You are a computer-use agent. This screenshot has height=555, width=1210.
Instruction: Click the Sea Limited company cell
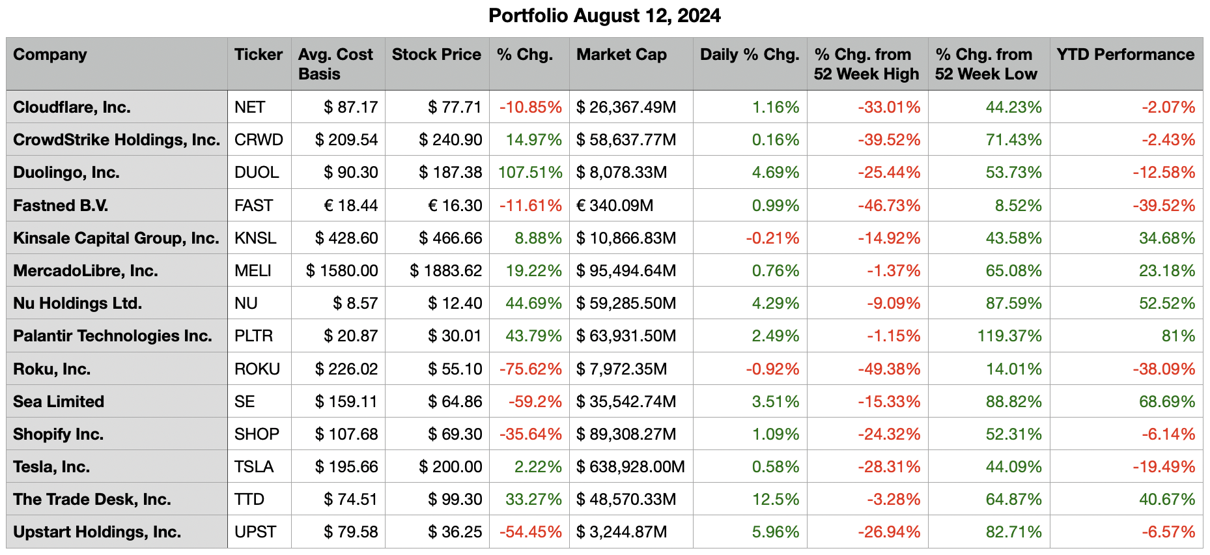point(59,402)
